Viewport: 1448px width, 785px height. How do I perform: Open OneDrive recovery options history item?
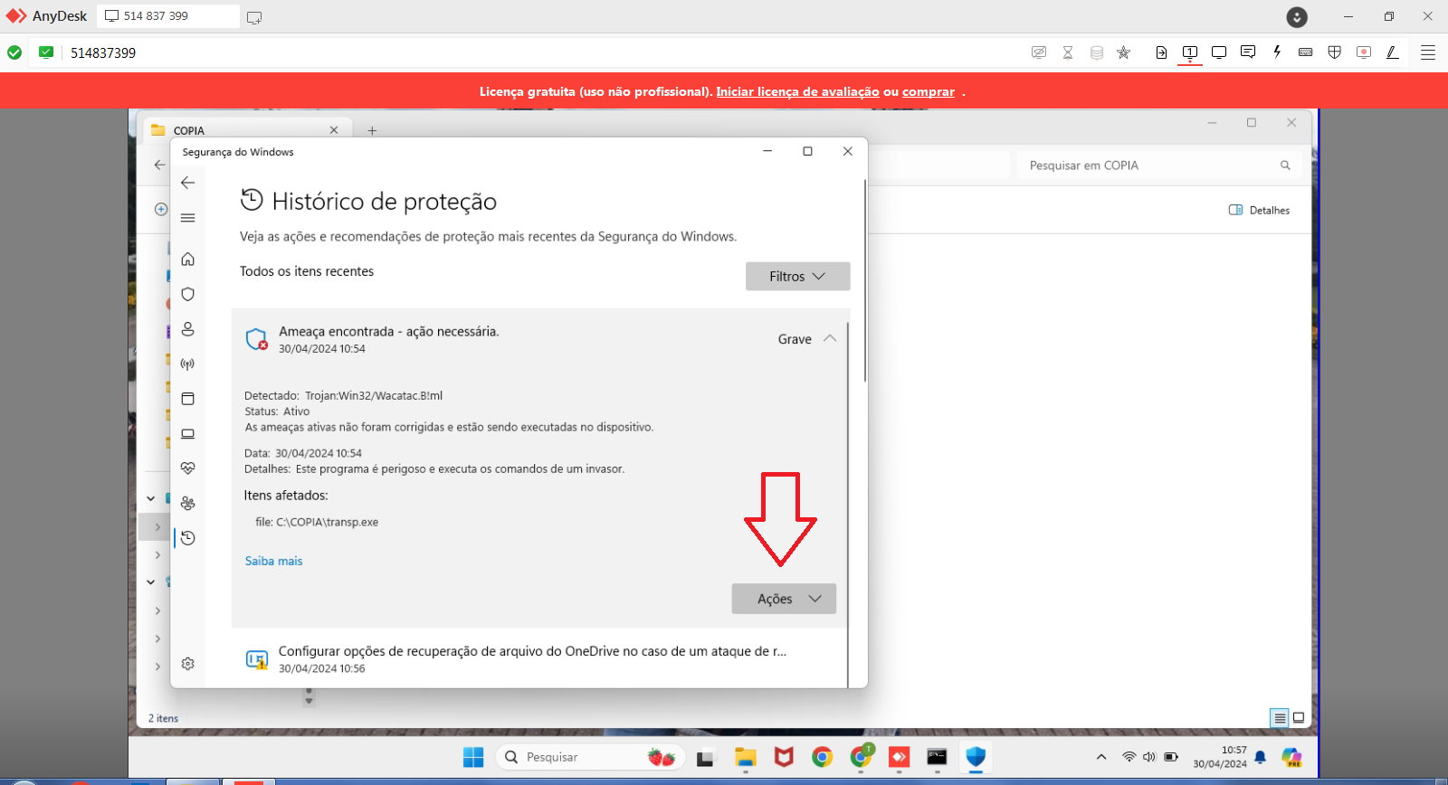click(x=539, y=659)
